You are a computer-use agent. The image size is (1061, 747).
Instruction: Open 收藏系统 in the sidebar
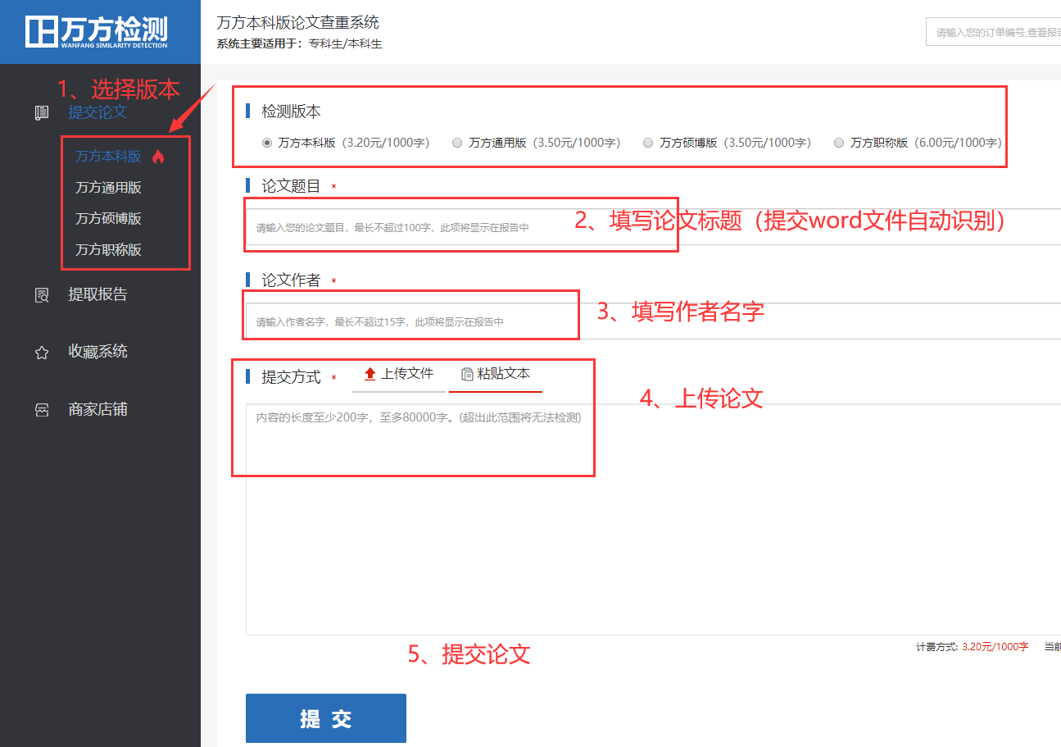(97, 352)
